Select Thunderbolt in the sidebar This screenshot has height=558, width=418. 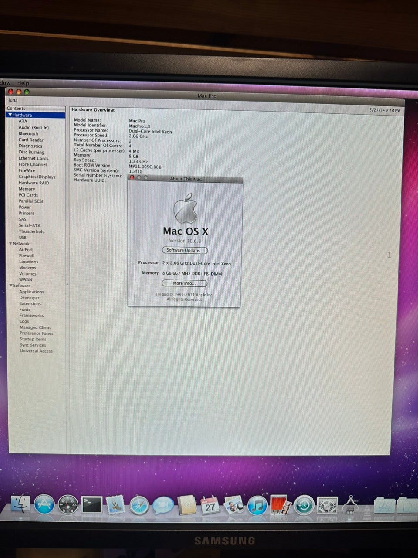(31, 231)
